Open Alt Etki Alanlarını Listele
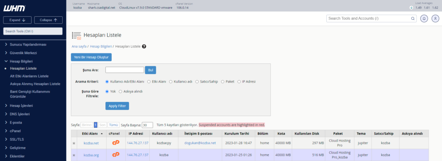Viewport: 442px width, 161px height. coord(29,76)
